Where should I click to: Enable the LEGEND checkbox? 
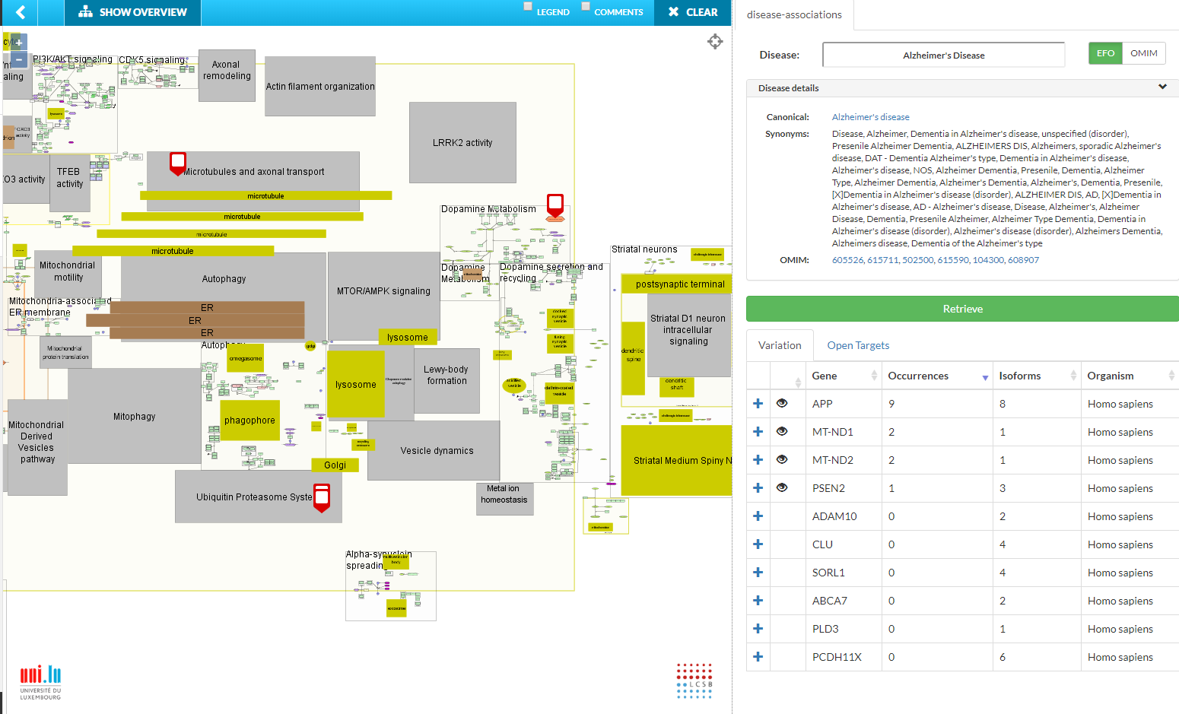pos(527,6)
